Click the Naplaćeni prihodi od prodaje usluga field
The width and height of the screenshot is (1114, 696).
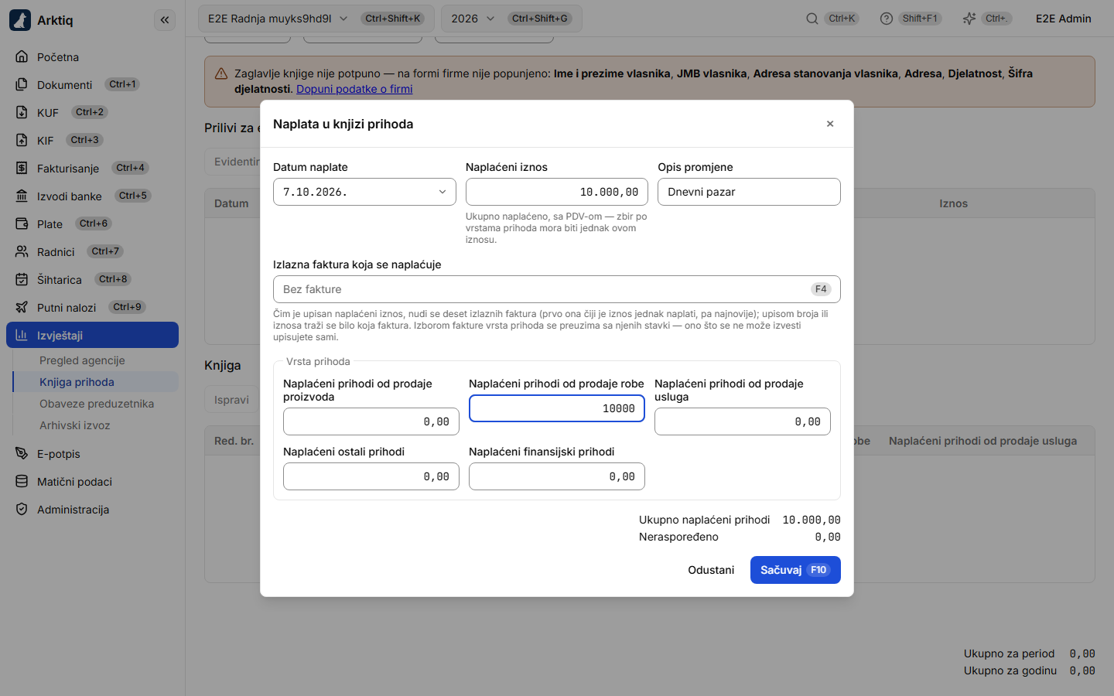pos(743,421)
